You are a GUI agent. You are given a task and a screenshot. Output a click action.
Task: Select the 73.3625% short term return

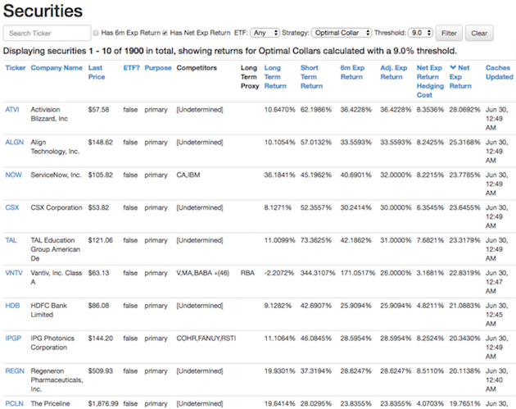pyautogui.click(x=316, y=240)
